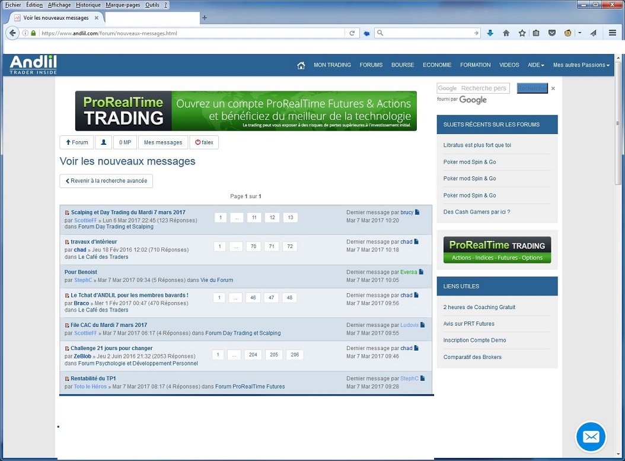Open page 13 of Scalping thread
625x461 pixels.
pyautogui.click(x=291, y=217)
